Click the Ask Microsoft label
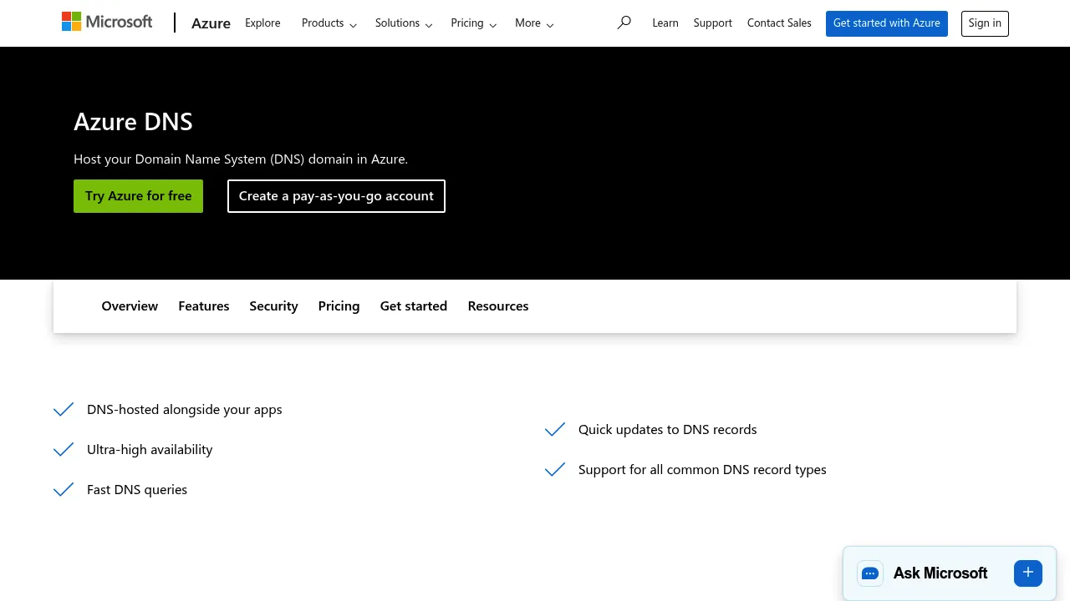 point(940,573)
